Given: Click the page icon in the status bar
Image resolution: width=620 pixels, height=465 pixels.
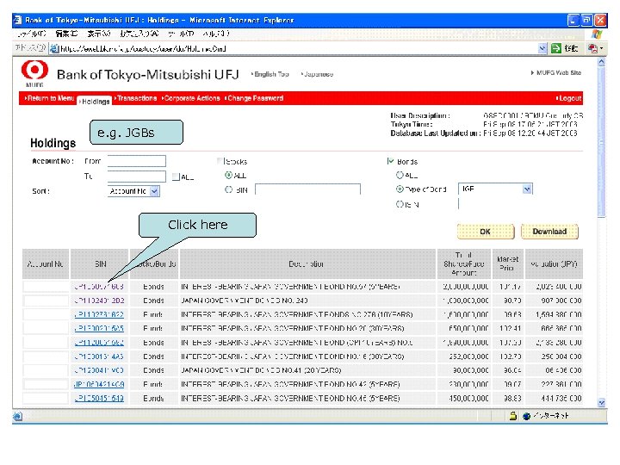Looking at the screenshot, I should (x=18, y=416).
